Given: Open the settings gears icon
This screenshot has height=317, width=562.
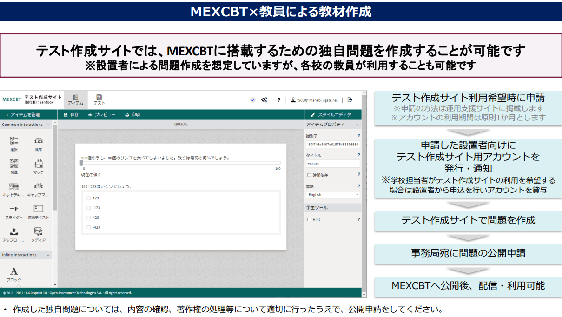Looking at the screenshot, I should tap(264, 99).
